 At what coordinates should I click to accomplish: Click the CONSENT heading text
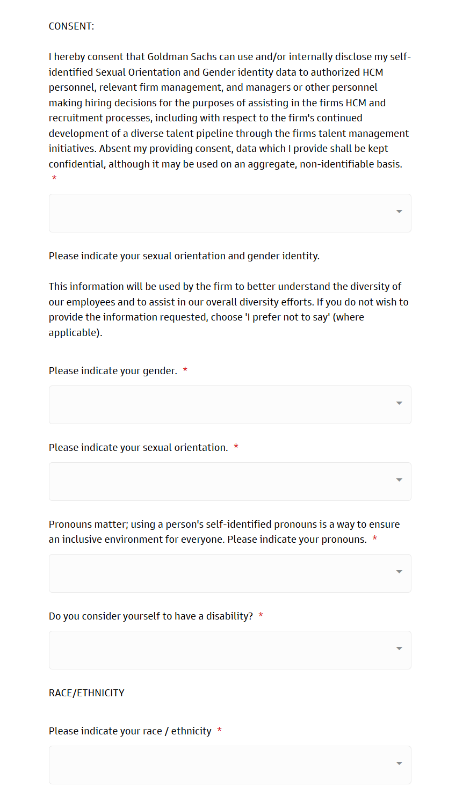click(x=71, y=26)
